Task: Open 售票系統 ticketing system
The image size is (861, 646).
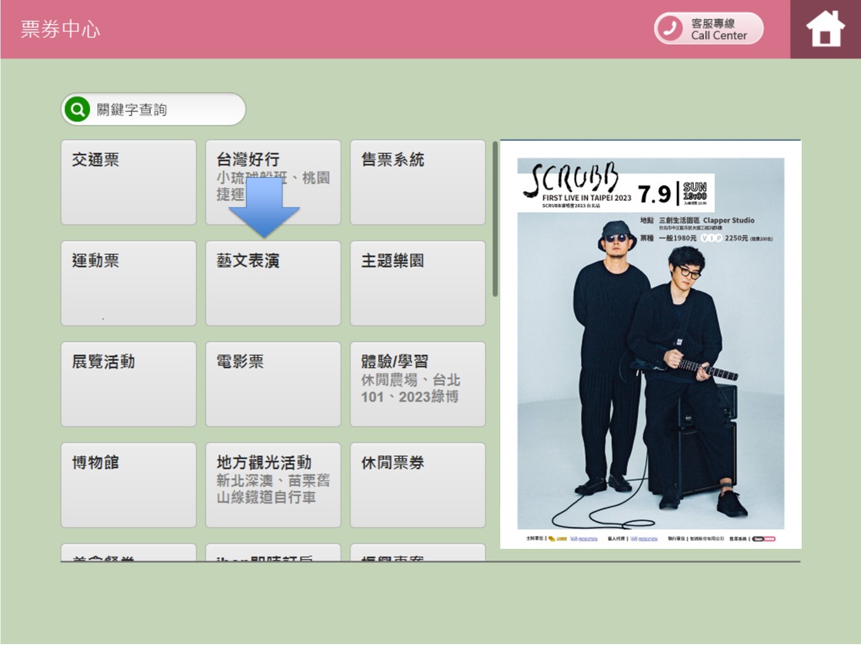Action: [418, 182]
